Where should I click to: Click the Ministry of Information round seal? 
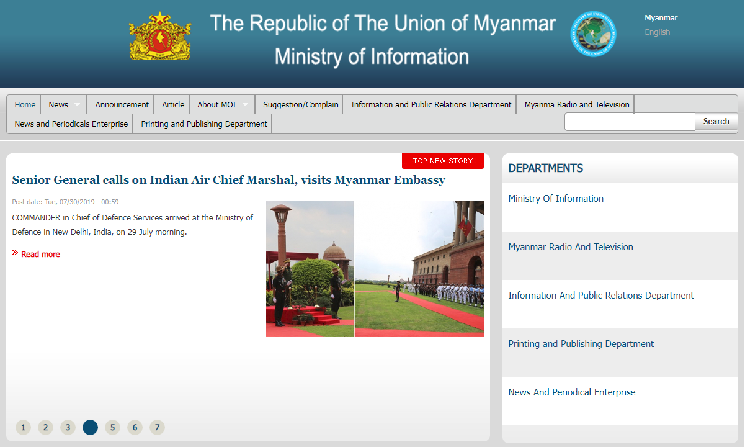pyautogui.click(x=594, y=34)
